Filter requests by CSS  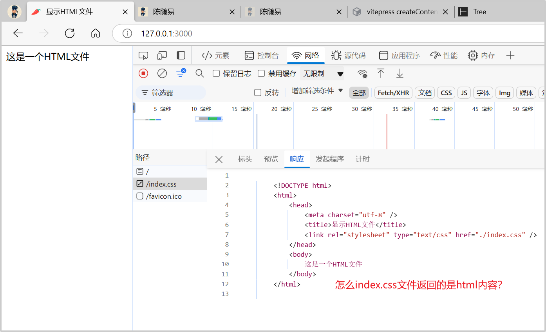446,93
